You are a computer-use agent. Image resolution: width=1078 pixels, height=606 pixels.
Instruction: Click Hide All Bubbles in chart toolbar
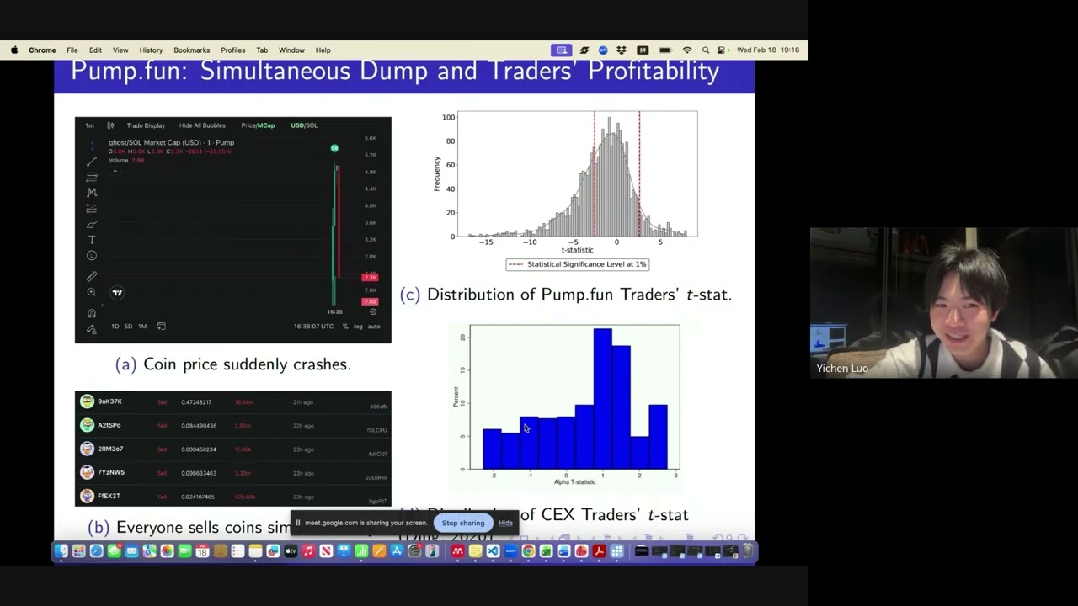[202, 125]
